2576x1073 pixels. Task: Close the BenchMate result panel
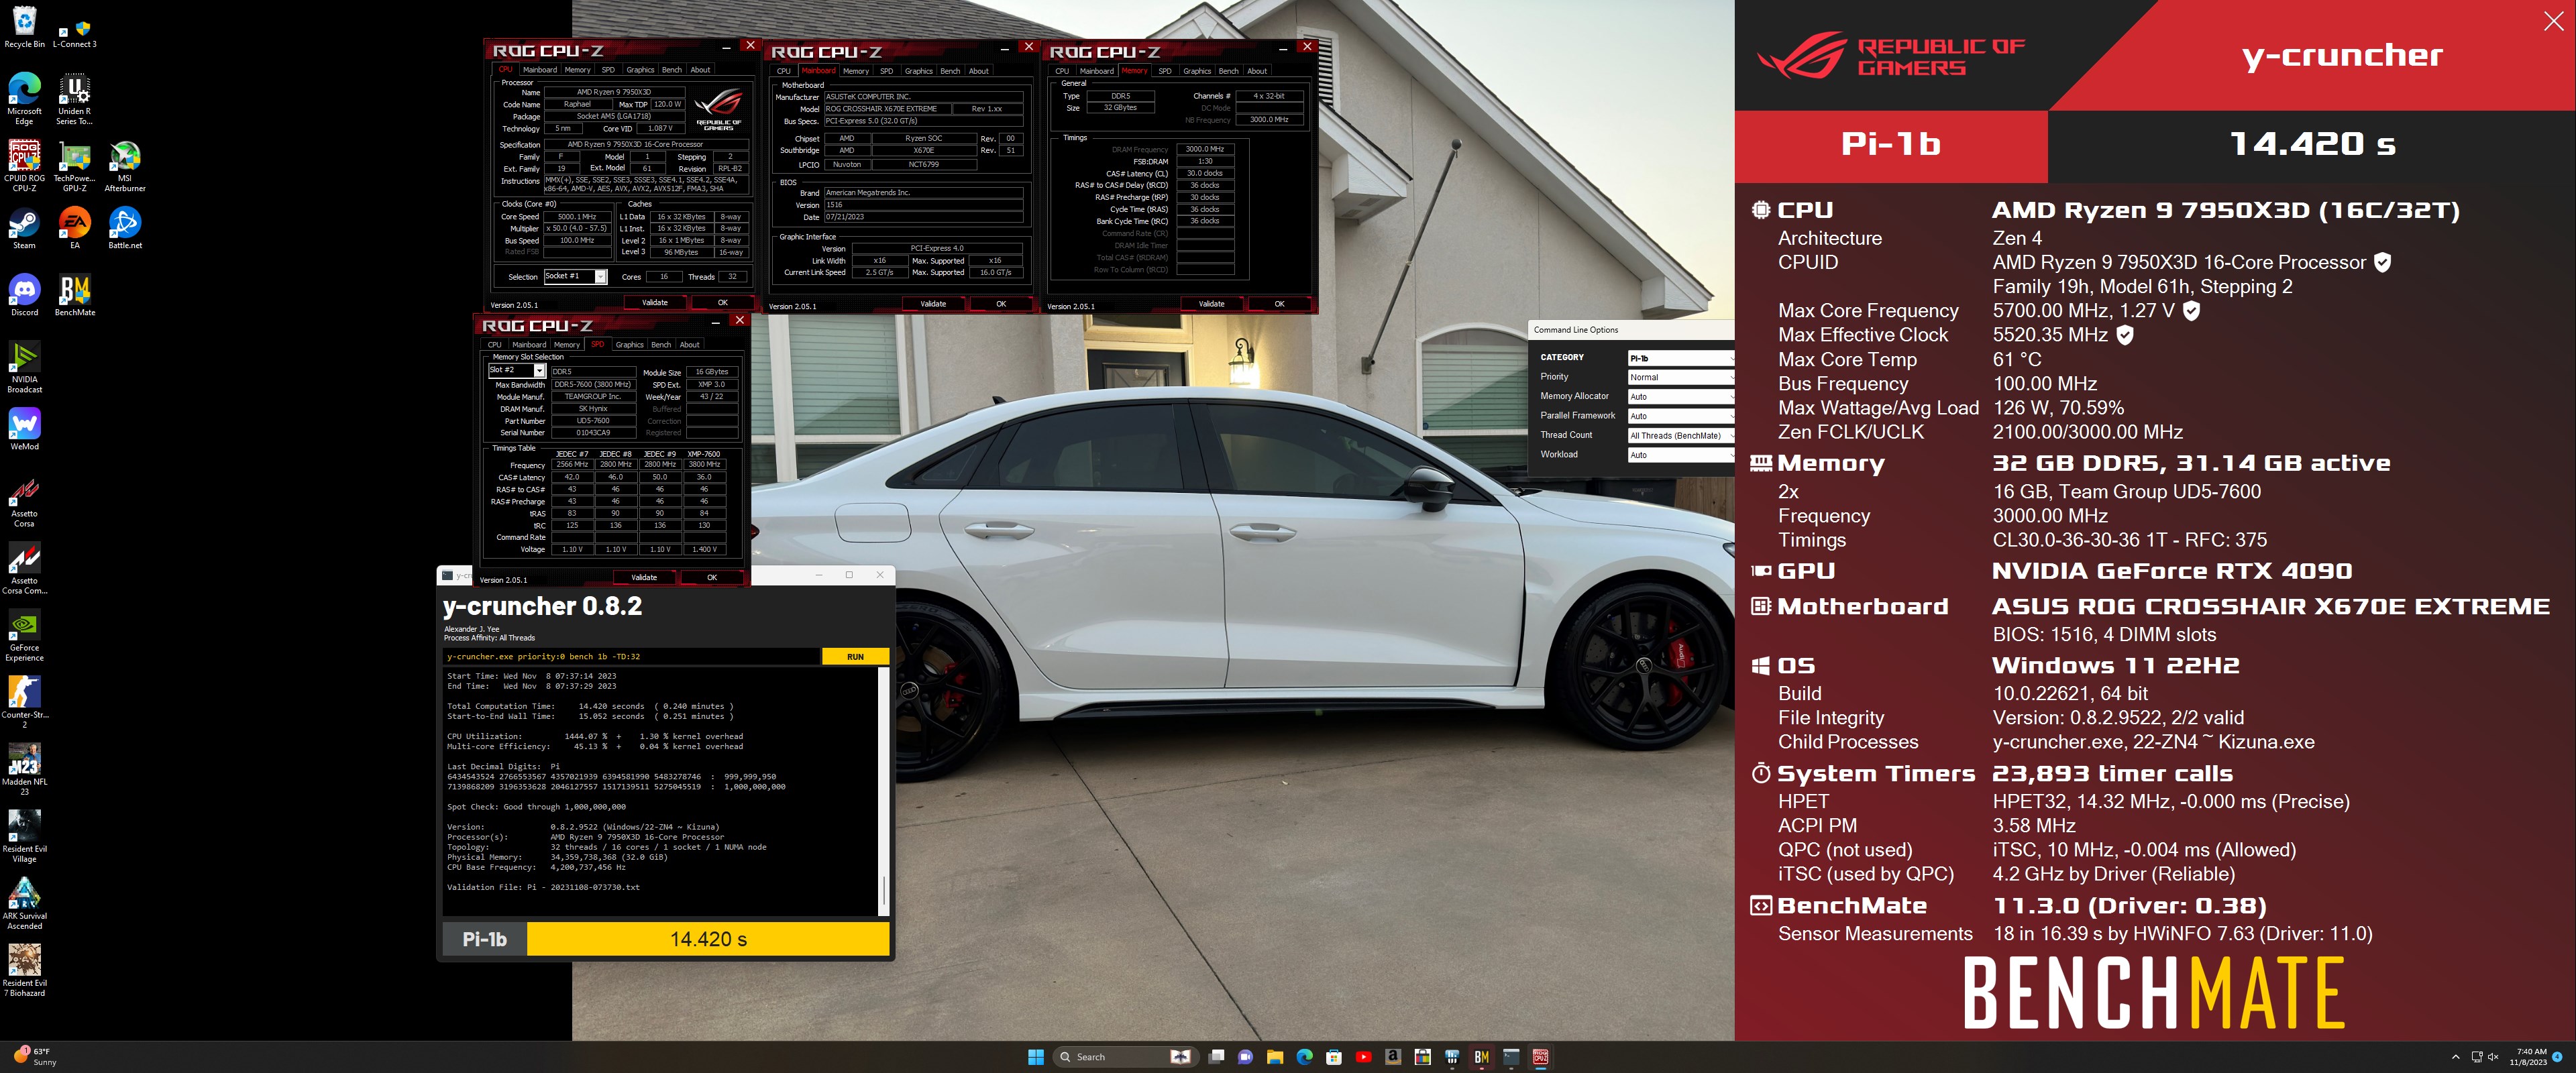click(x=2552, y=22)
